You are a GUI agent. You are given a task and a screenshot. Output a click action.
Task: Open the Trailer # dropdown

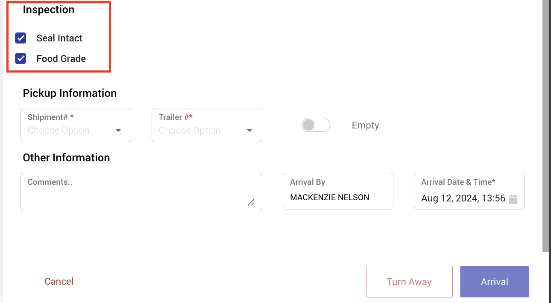click(x=207, y=125)
